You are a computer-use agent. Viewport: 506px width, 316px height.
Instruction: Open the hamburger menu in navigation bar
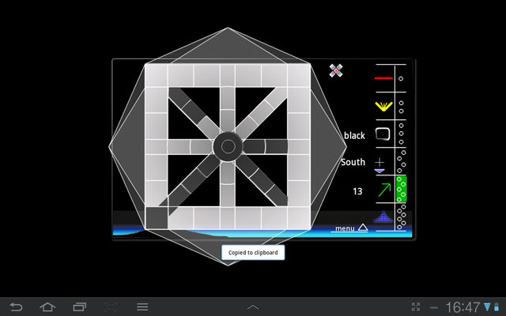click(x=142, y=307)
